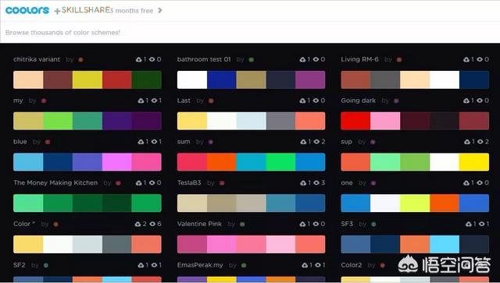Image resolution: width=500 pixels, height=283 pixels.
Task: Click the author avatar next to Valentine Pink
Action: pos(242,224)
